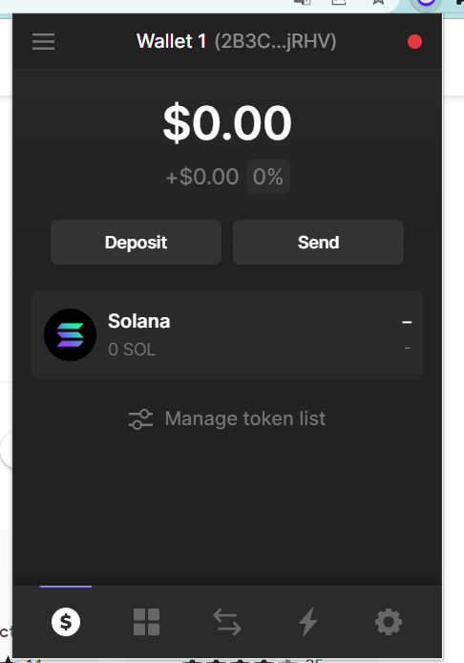Click the sliders icon beside Manage token list
The width and height of the screenshot is (464, 663).
pyautogui.click(x=140, y=419)
